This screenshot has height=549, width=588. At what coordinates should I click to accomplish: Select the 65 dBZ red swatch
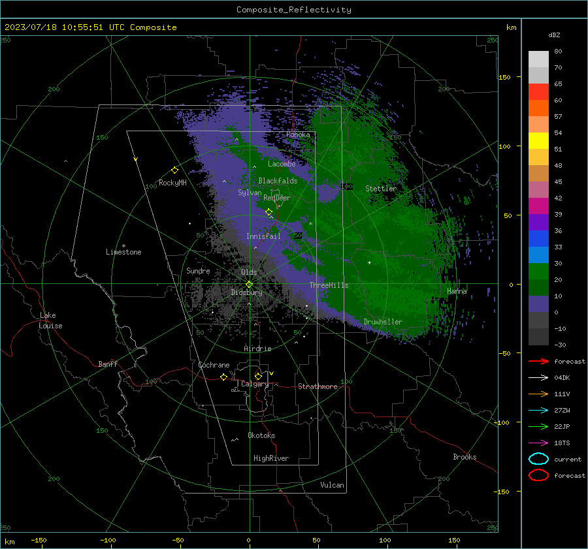[x=538, y=91]
